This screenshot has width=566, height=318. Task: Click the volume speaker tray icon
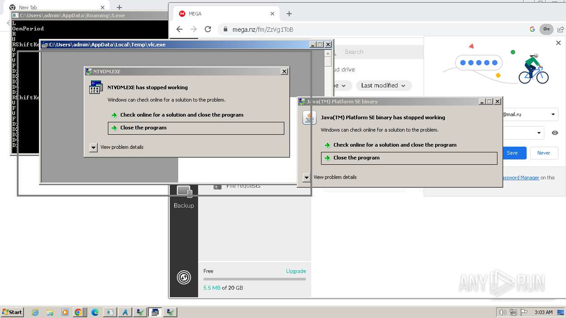[502, 312]
